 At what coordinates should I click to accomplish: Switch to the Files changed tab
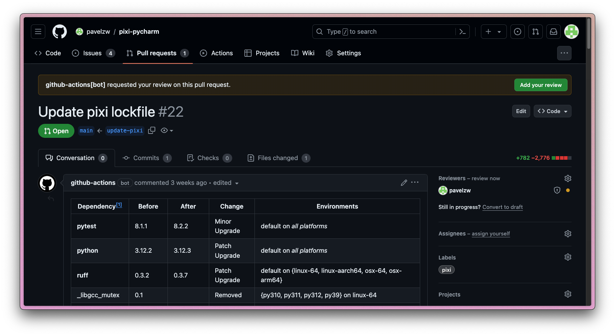pyautogui.click(x=278, y=158)
